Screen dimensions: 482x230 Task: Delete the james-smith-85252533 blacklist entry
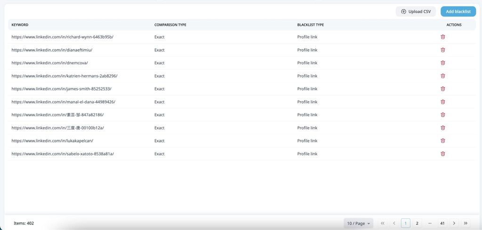click(x=442, y=89)
